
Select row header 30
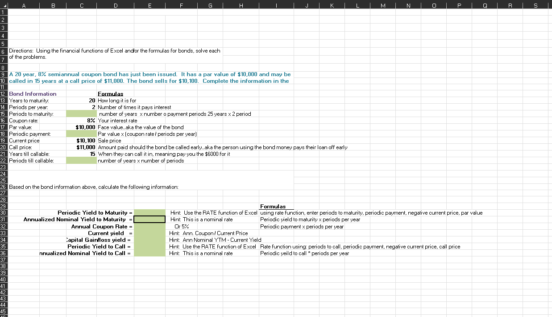[x=4, y=213]
